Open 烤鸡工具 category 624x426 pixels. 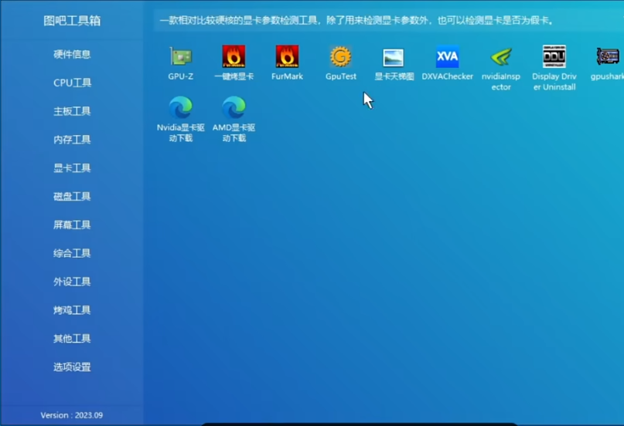[72, 310]
